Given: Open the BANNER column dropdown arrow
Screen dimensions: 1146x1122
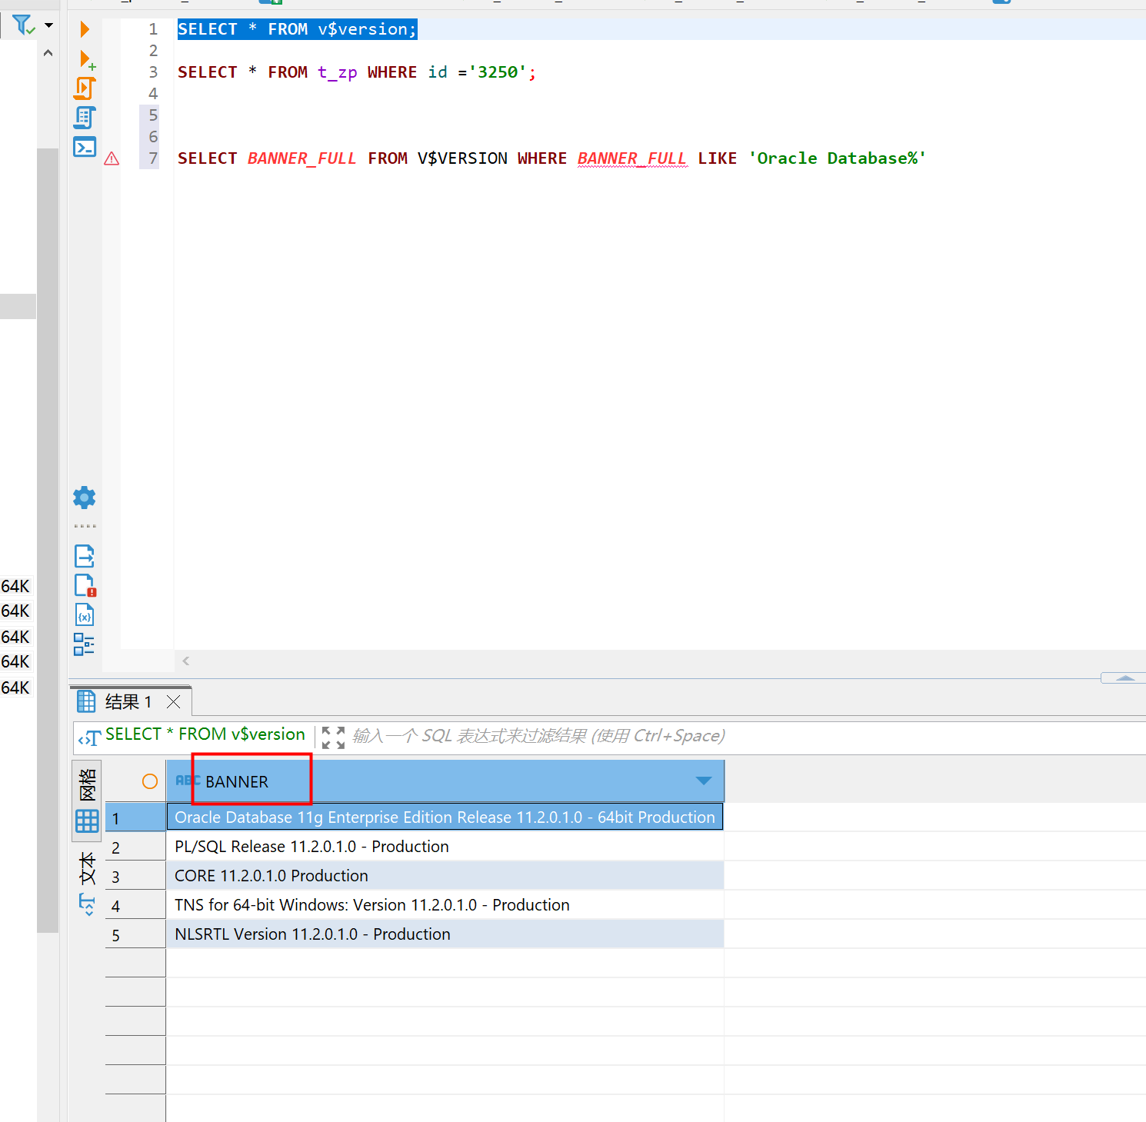Looking at the screenshot, I should 704,781.
